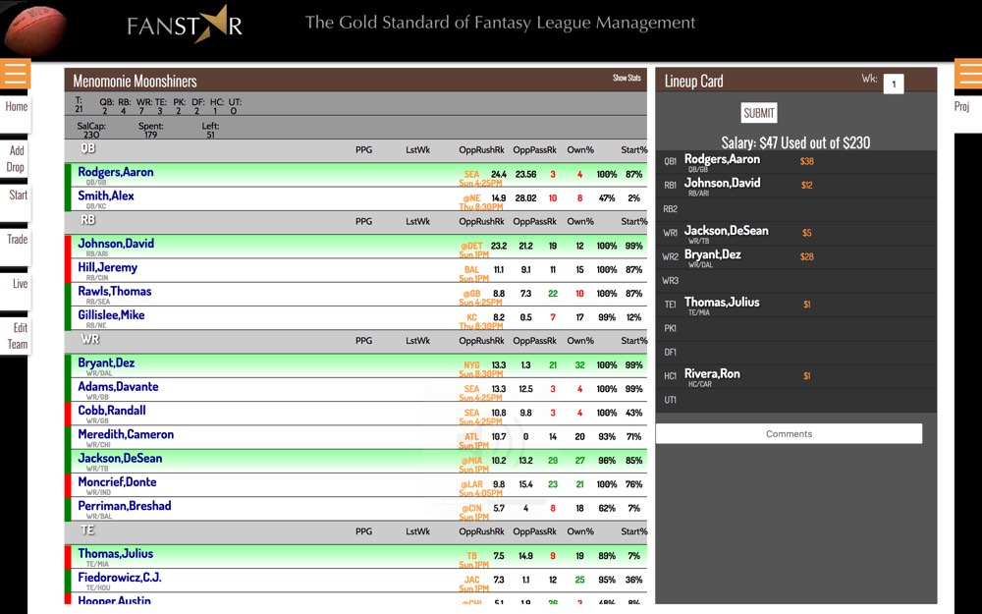Open Edit Team in the sidebar
This screenshot has height=614, width=982.
17,336
